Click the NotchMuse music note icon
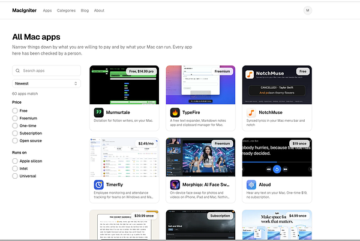This screenshot has height=241, width=360. point(251,112)
